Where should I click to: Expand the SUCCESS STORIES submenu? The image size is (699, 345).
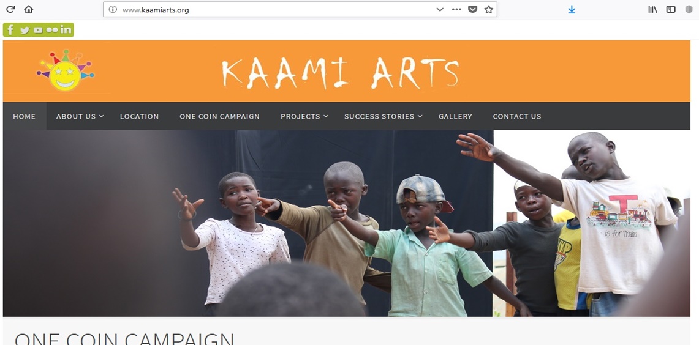click(384, 116)
